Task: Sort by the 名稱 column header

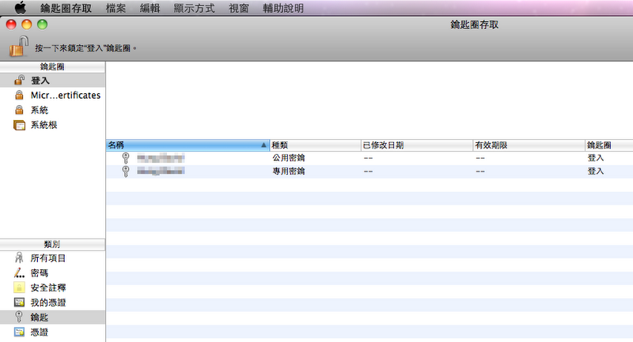Action: (x=187, y=145)
